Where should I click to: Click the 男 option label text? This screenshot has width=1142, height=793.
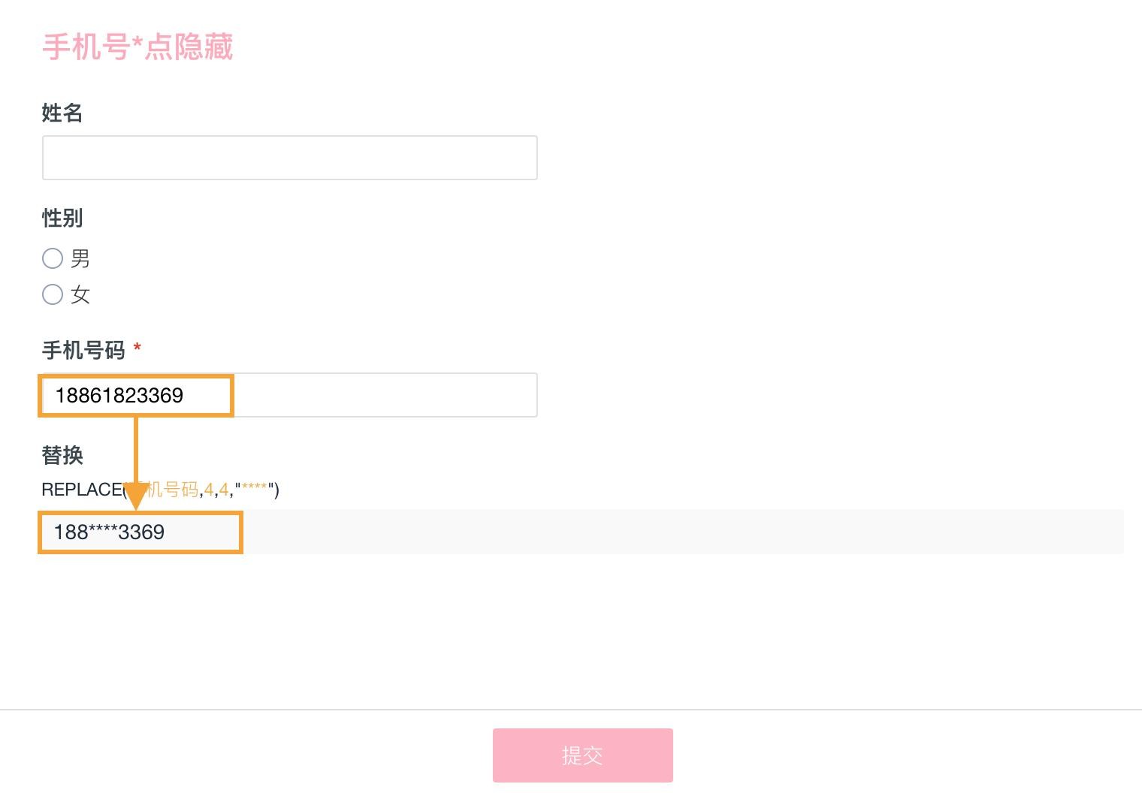[x=80, y=259]
